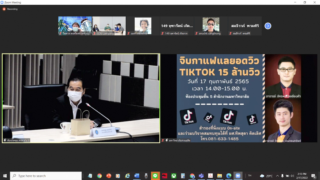
Task: Open the Windows Start menu
Action: [x=5, y=176]
